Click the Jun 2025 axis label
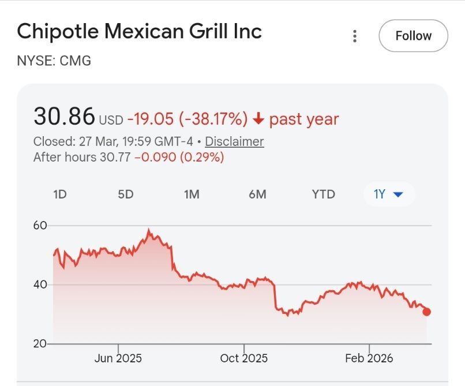This screenshot has height=386, width=465. [x=118, y=358]
